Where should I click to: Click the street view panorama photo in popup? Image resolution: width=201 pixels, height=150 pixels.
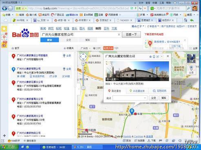click(x=137, y=71)
